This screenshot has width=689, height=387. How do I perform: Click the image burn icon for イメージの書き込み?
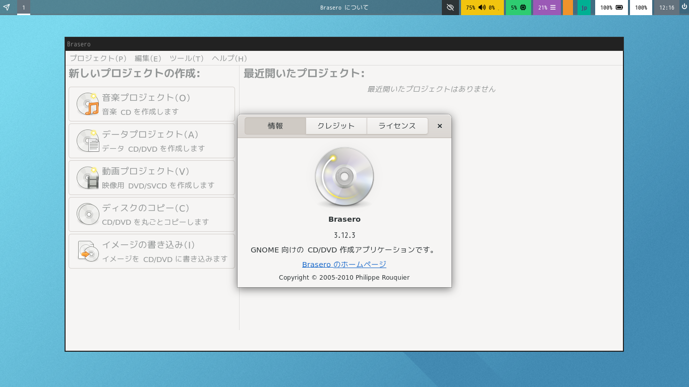pos(88,251)
